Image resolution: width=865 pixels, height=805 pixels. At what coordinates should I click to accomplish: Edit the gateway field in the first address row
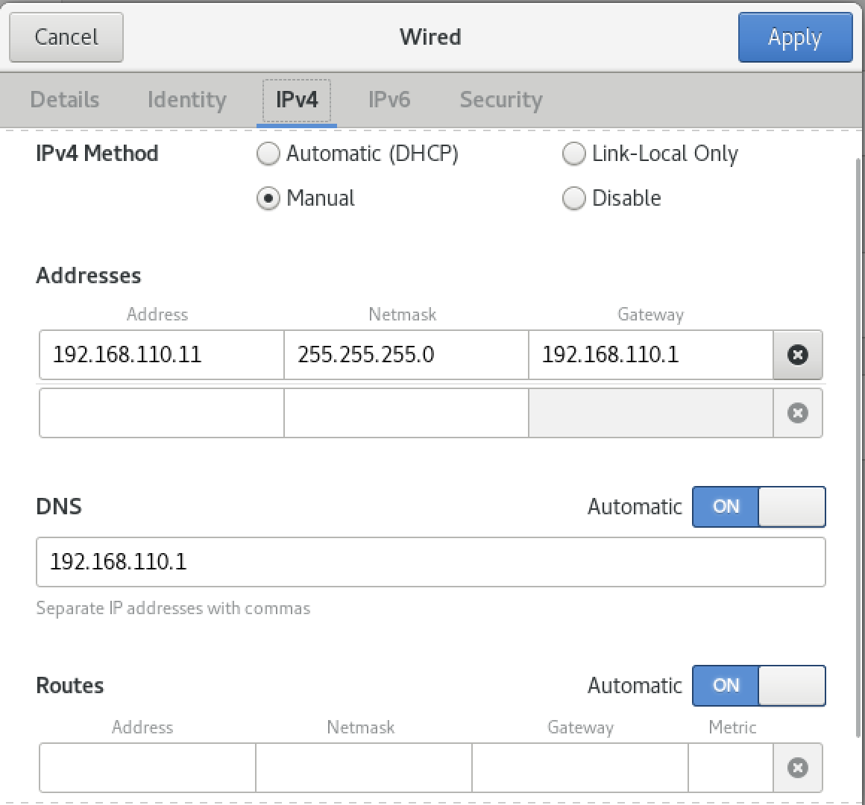(x=651, y=355)
